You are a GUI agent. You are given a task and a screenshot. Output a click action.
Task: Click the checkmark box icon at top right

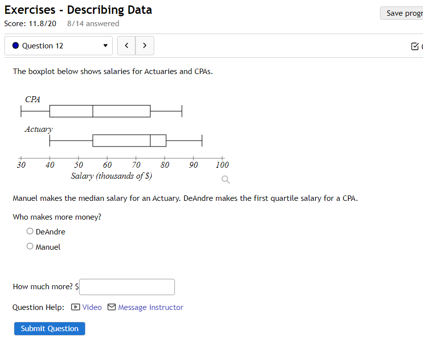[x=415, y=46]
